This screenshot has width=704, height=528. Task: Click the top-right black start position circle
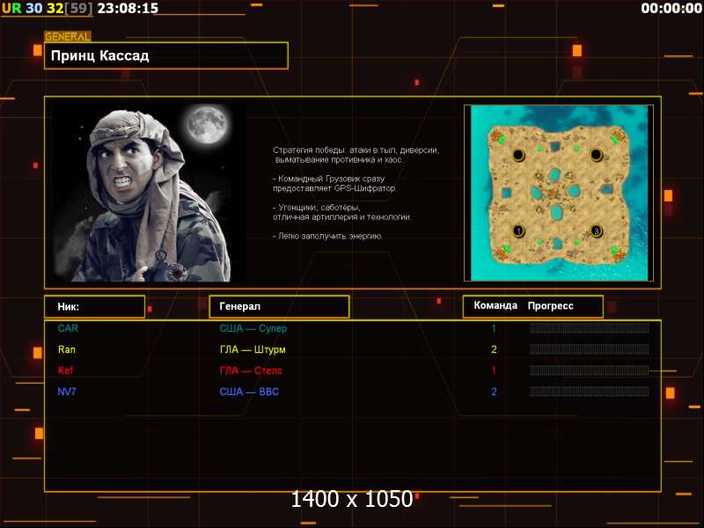[x=596, y=155]
